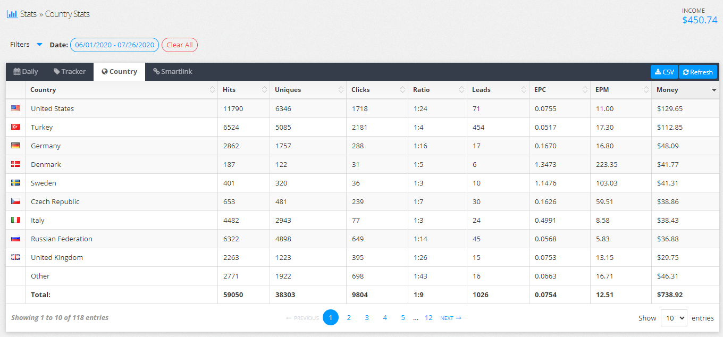The width and height of the screenshot is (723, 337).
Task: Go to pagination page 4
Action: click(x=385, y=318)
